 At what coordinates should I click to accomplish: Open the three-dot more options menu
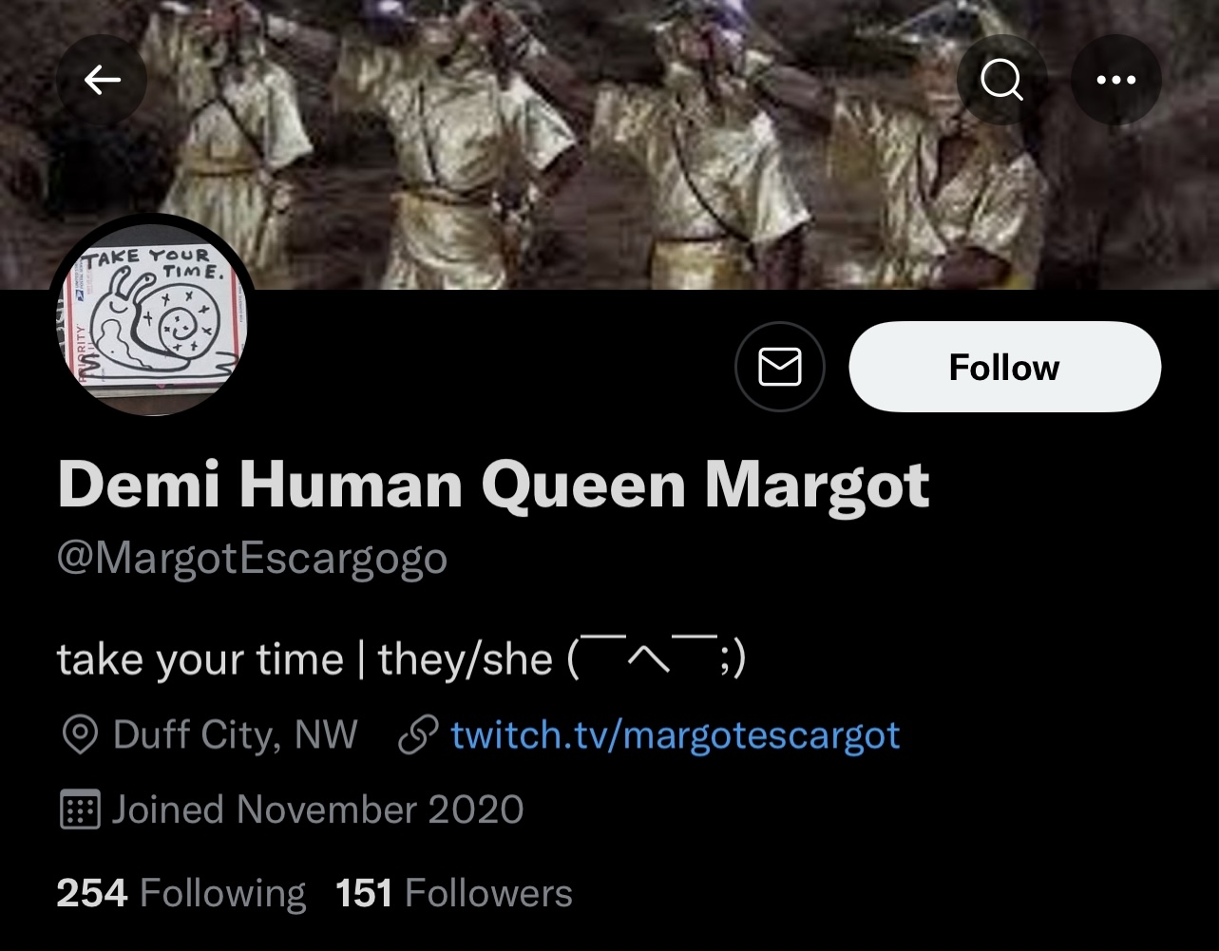pos(1115,81)
